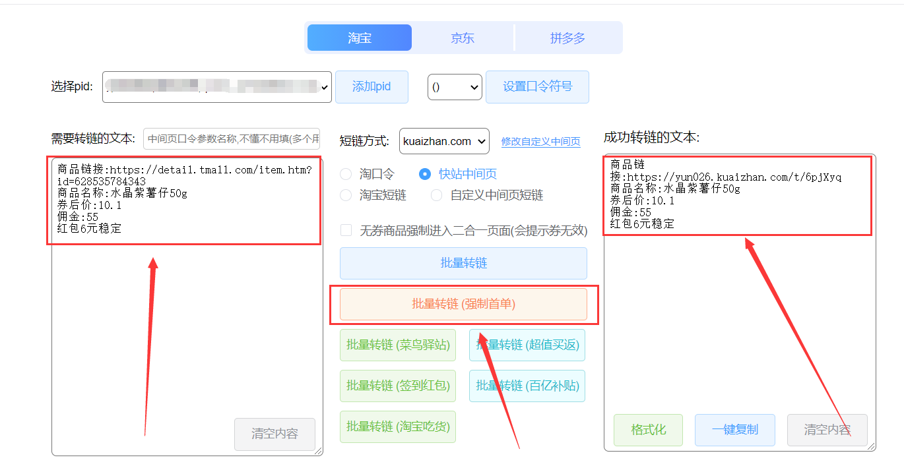
Task: Click the 格式化 button
Action: [648, 430]
